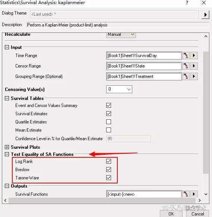212x217 pixels.
Task: Collapse the Outputs section
Action: 7,186
